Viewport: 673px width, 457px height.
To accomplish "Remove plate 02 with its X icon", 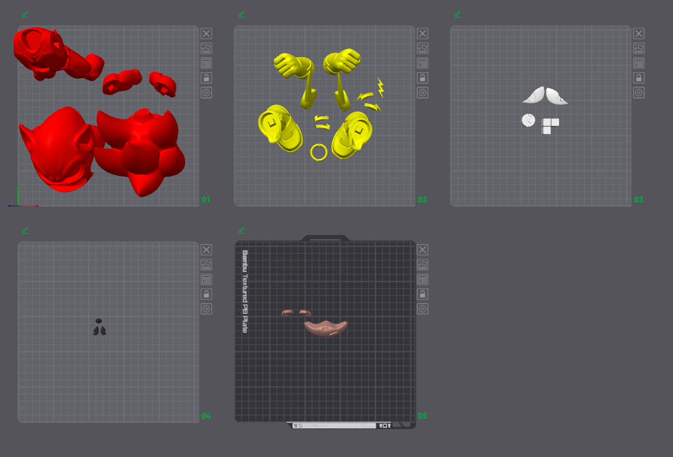I will coord(423,33).
